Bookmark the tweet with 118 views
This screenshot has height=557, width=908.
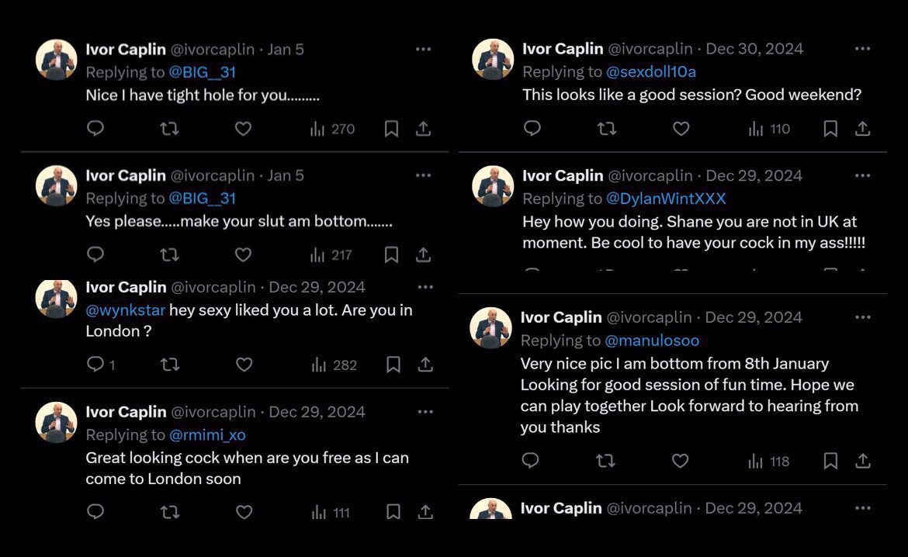(830, 461)
